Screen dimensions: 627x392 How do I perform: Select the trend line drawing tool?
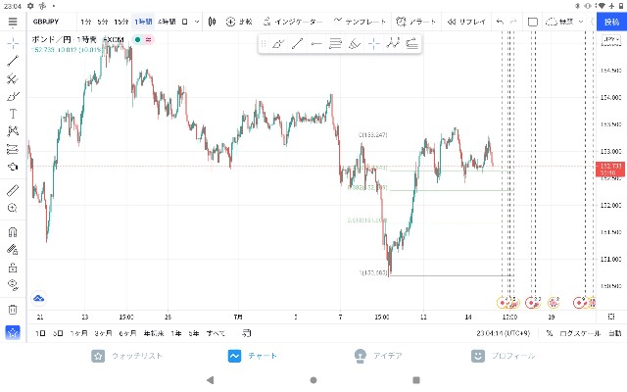click(x=13, y=61)
